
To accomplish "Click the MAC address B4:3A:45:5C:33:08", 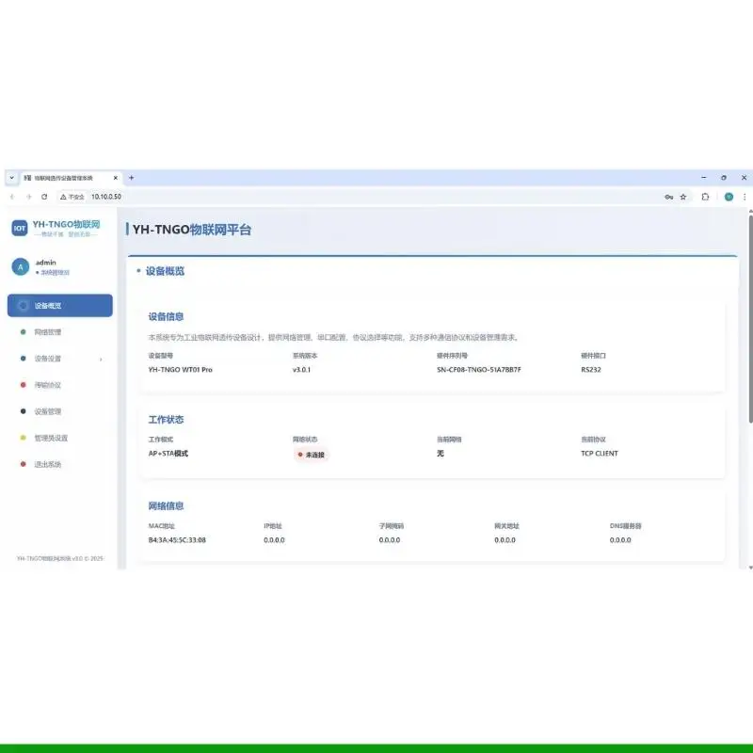I will point(177,539).
